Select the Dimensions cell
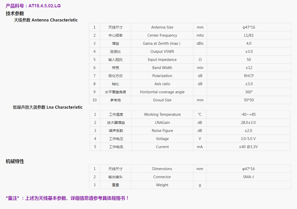297x209 pixels. click(x=162, y=169)
